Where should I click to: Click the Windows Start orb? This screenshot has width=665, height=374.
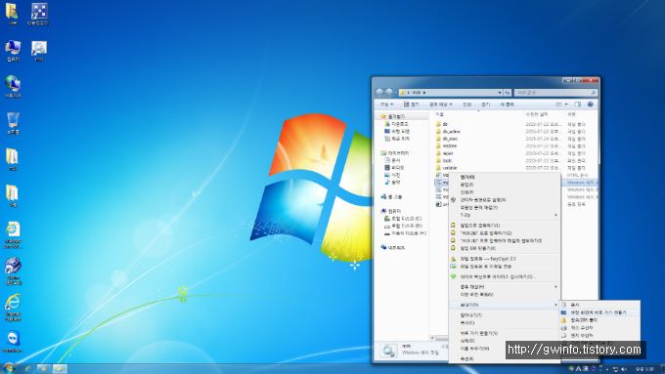[x=8, y=368]
